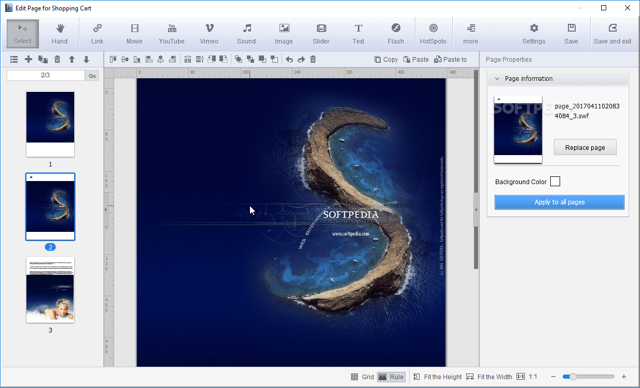
Task: Add a Flash element
Action: point(396,34)
